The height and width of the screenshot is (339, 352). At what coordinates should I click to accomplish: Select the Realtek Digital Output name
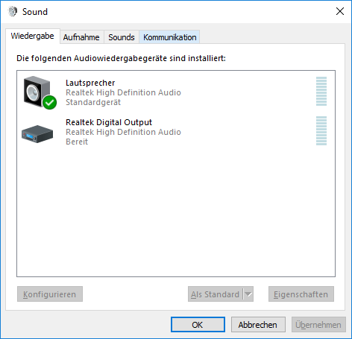click(109, 122)
